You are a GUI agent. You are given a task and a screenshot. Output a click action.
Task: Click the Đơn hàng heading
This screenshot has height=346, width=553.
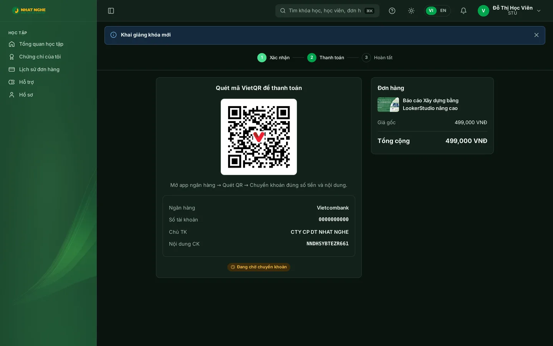pyautogui.click(x=391, y=88)
